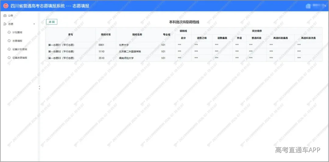
Task: Collapse the 志愿 menu with the chevron arrow
Action: tap(34, 24)
